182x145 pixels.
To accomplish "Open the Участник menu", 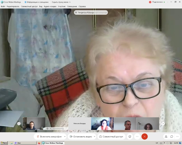I will pyautogui.click(x=62, y=7).
